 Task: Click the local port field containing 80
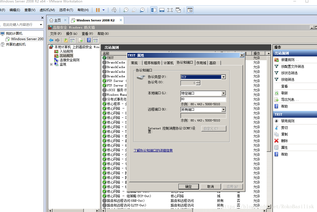[x=203, y=99]
